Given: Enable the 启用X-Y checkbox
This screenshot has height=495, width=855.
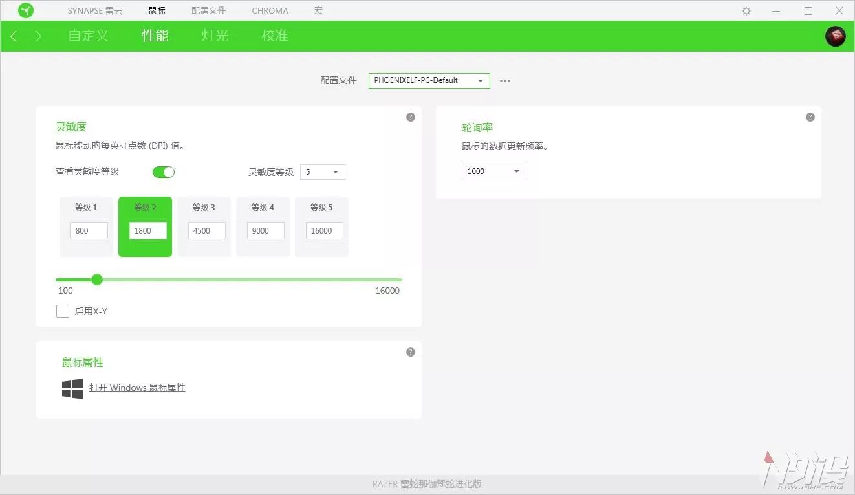Looking at the screenshot, I should [x=63, y=311].
